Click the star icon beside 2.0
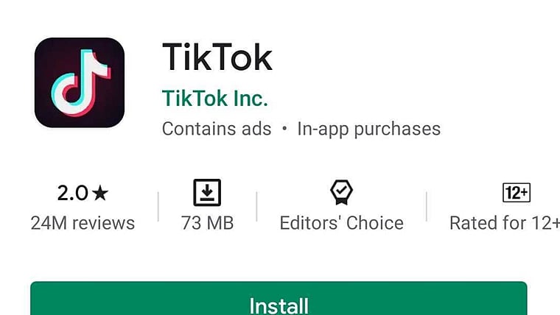 100,193
